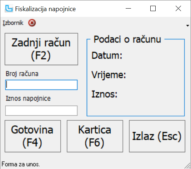Click the Podaci o računu group title

tap(127, 39)
